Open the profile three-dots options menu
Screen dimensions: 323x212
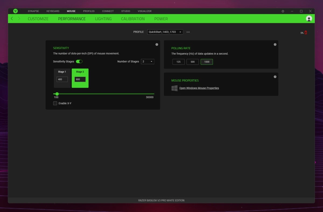(x=188, y=32)
